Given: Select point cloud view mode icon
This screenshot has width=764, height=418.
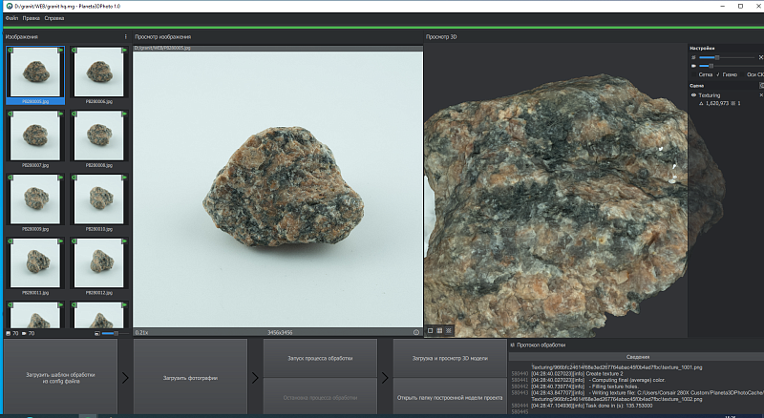Looking at the screenshot, I should 449,331.
